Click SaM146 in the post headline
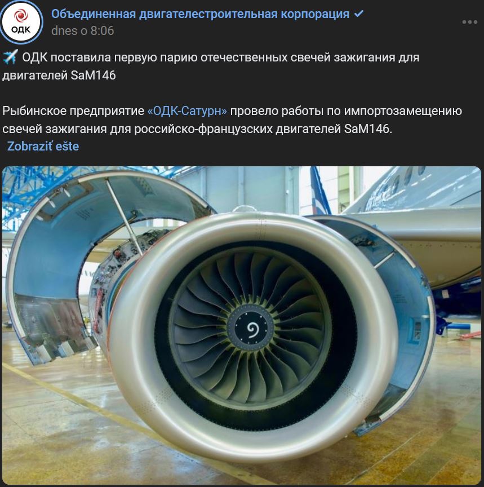This screenshot has height=487, width=484. [x=93, y=76]
